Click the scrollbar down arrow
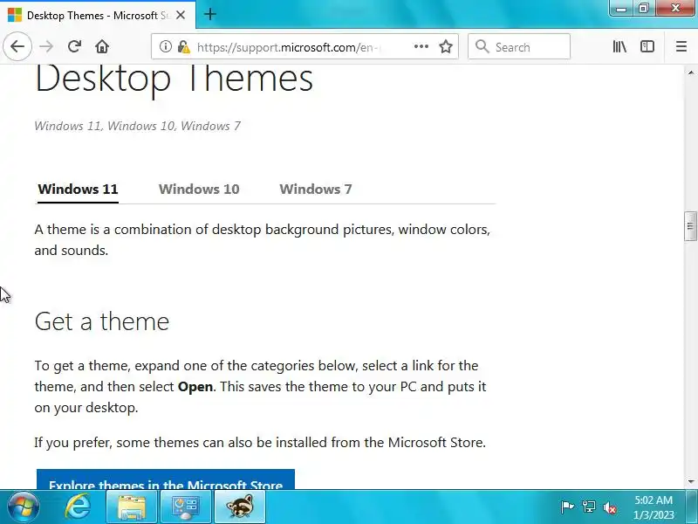This screenshot has height=524, width=698. click(x=690, y=482)
